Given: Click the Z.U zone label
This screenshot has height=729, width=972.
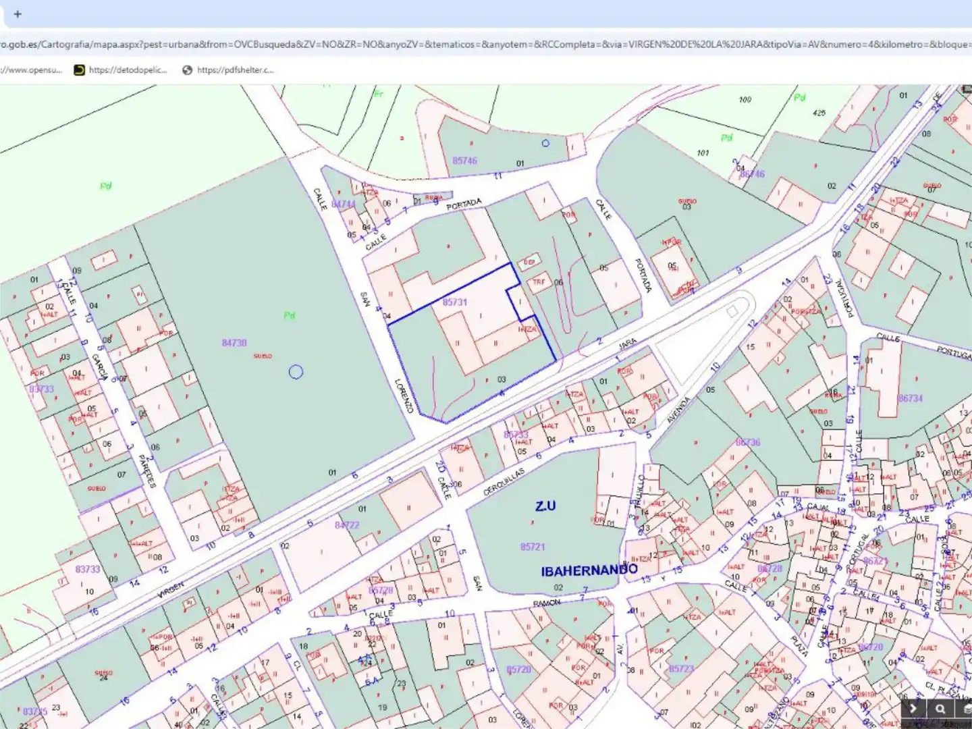Looking at the screenshot, I should tap(545, 506).
